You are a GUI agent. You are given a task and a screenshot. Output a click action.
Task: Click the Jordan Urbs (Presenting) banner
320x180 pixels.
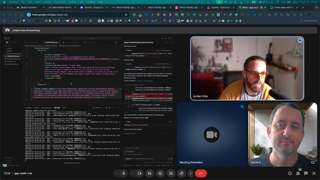click(x=160, y=30)
